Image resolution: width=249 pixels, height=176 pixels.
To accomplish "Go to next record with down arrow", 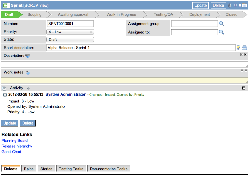I will 240,5.
